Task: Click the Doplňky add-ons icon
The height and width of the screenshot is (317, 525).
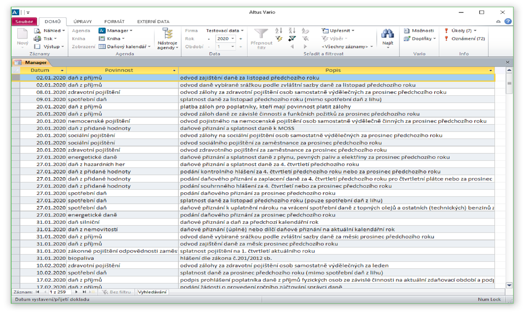Action: pos(407,39)
